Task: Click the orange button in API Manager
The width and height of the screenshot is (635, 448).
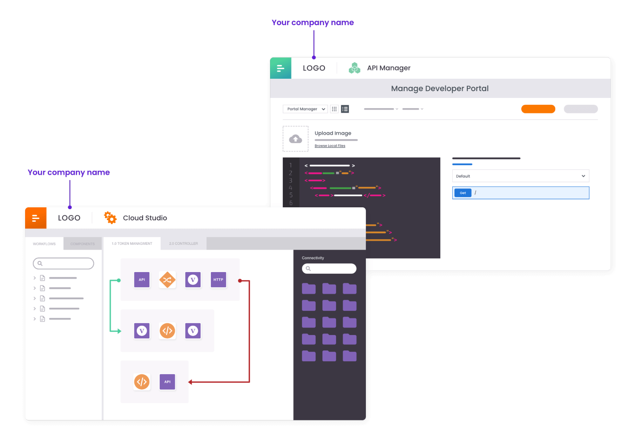Action: pos(538,109)
